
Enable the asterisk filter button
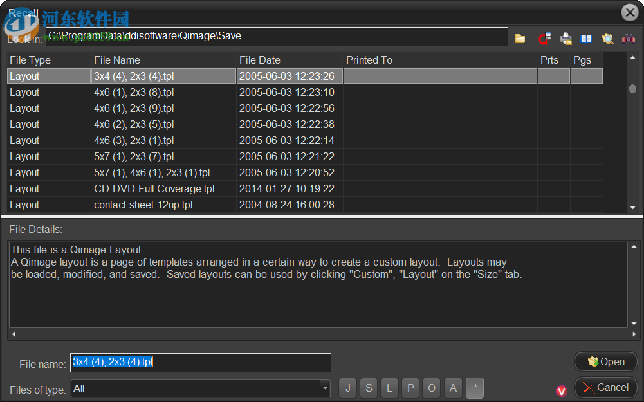click(474, 388)
